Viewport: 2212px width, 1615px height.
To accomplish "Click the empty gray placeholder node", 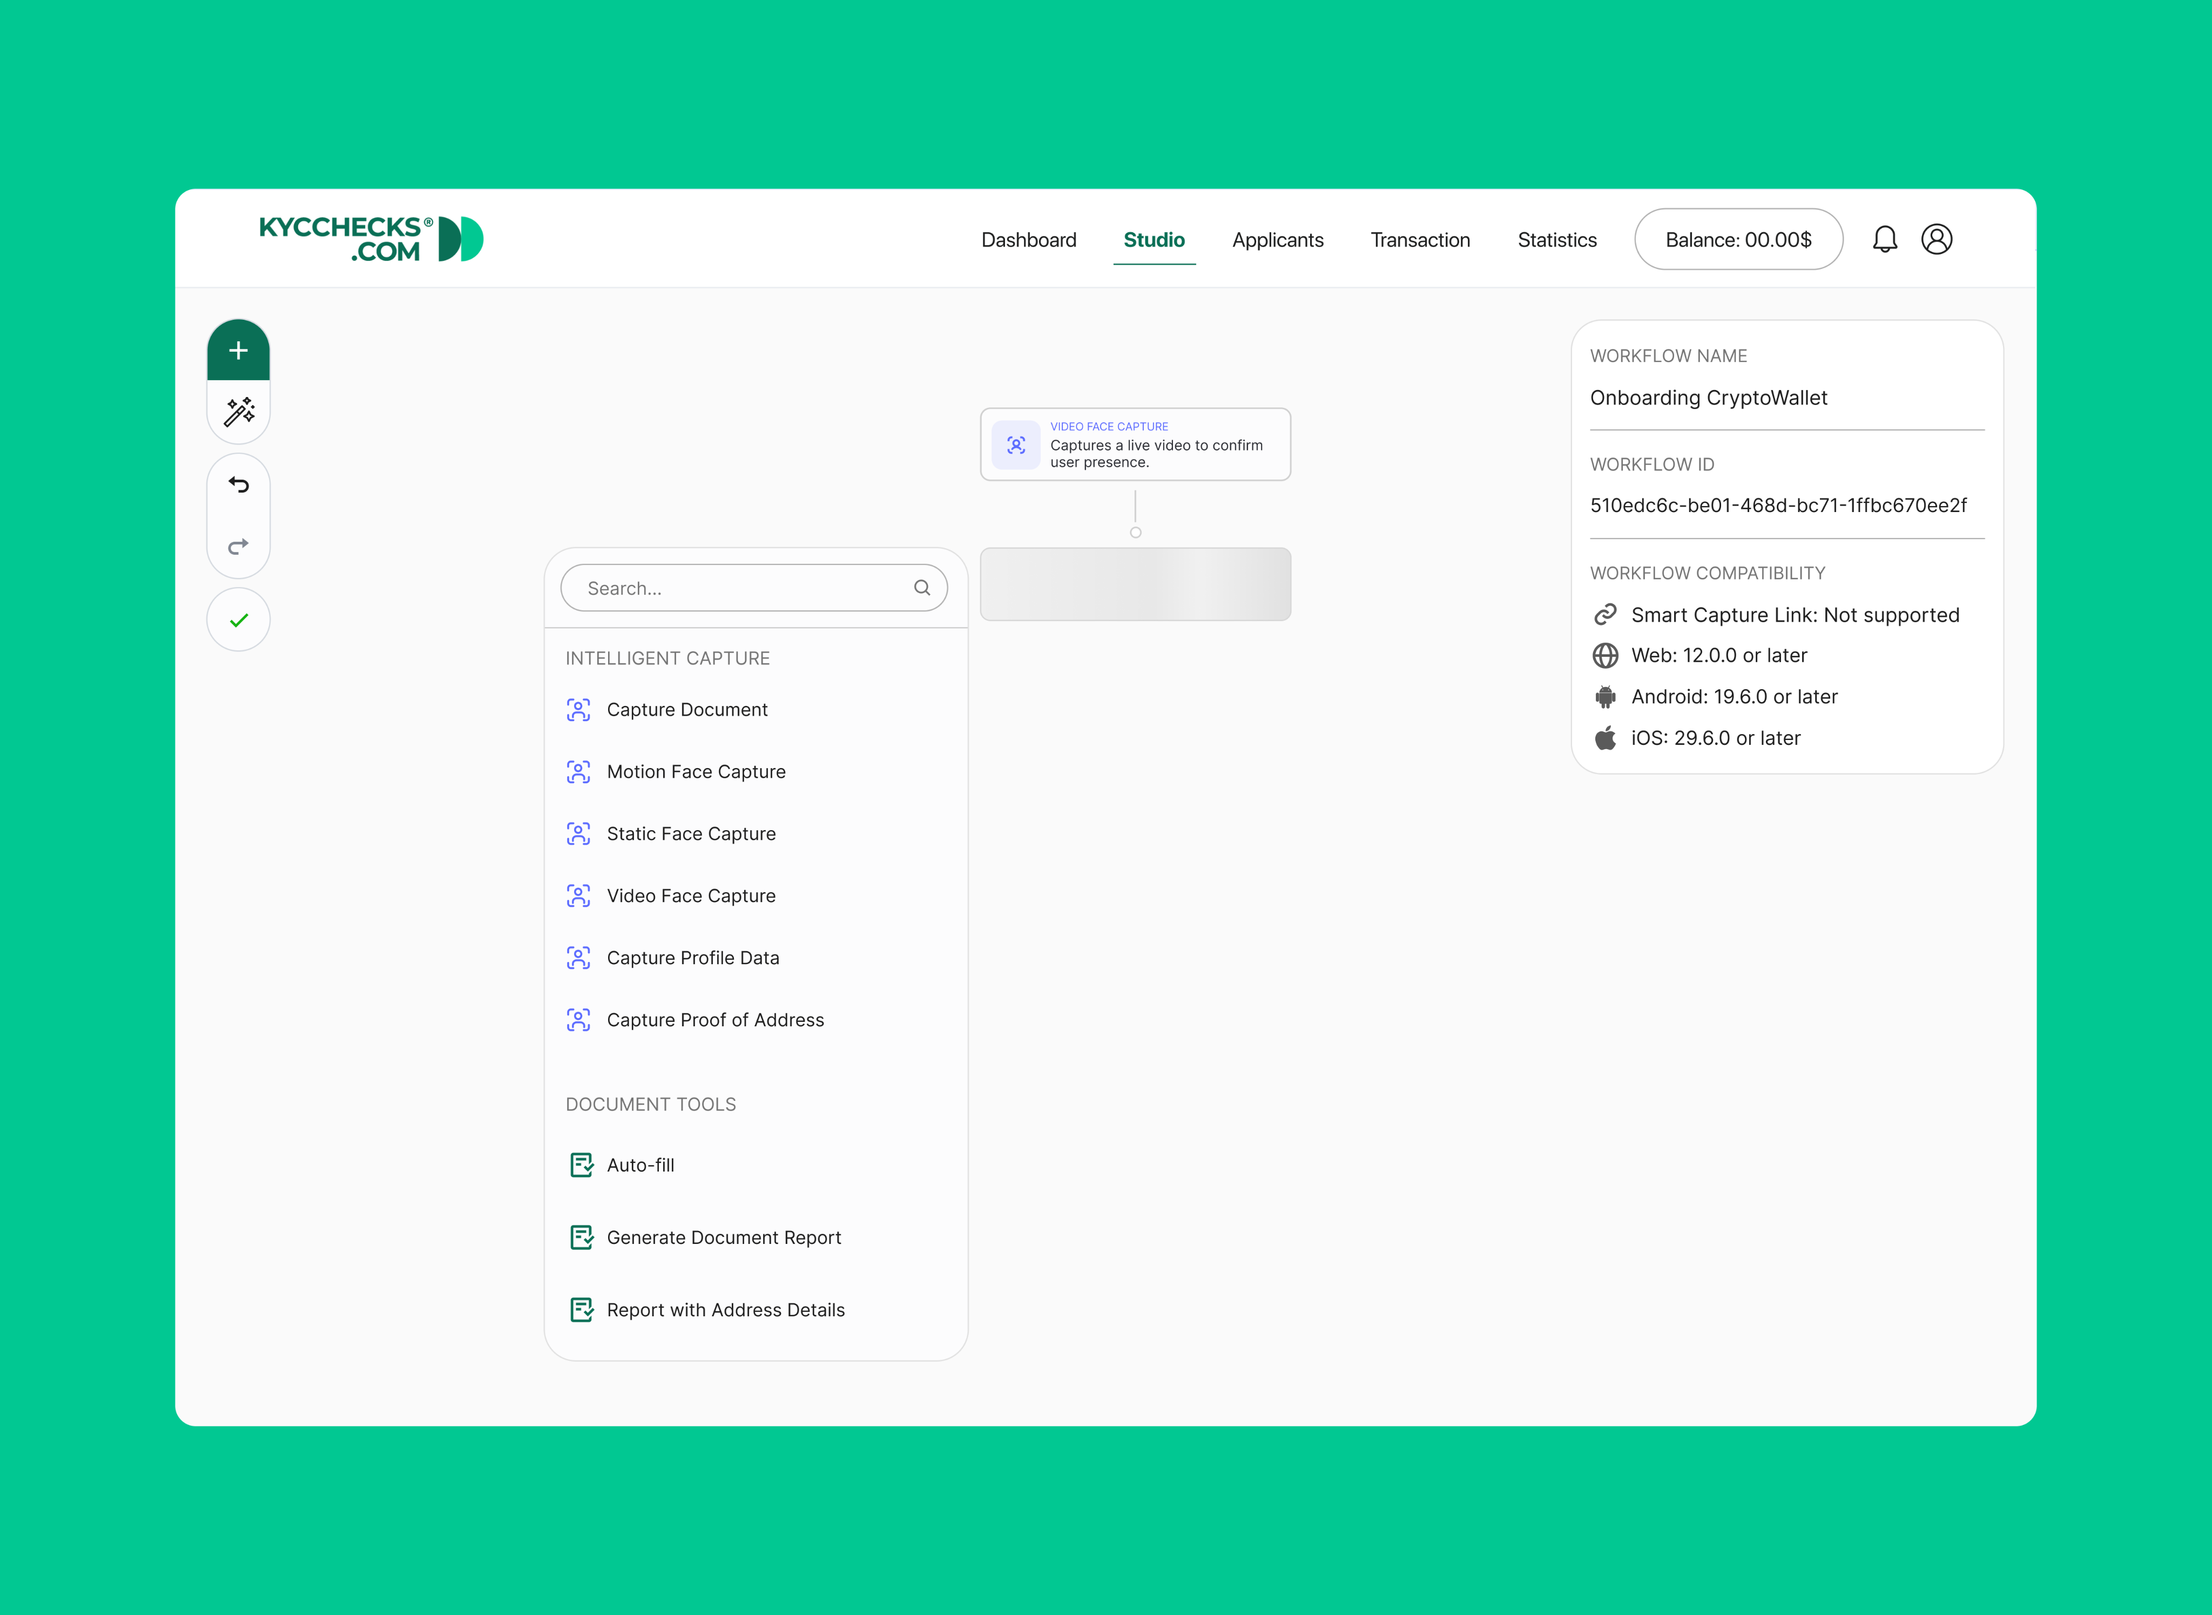I will [x=1135, y=584].
